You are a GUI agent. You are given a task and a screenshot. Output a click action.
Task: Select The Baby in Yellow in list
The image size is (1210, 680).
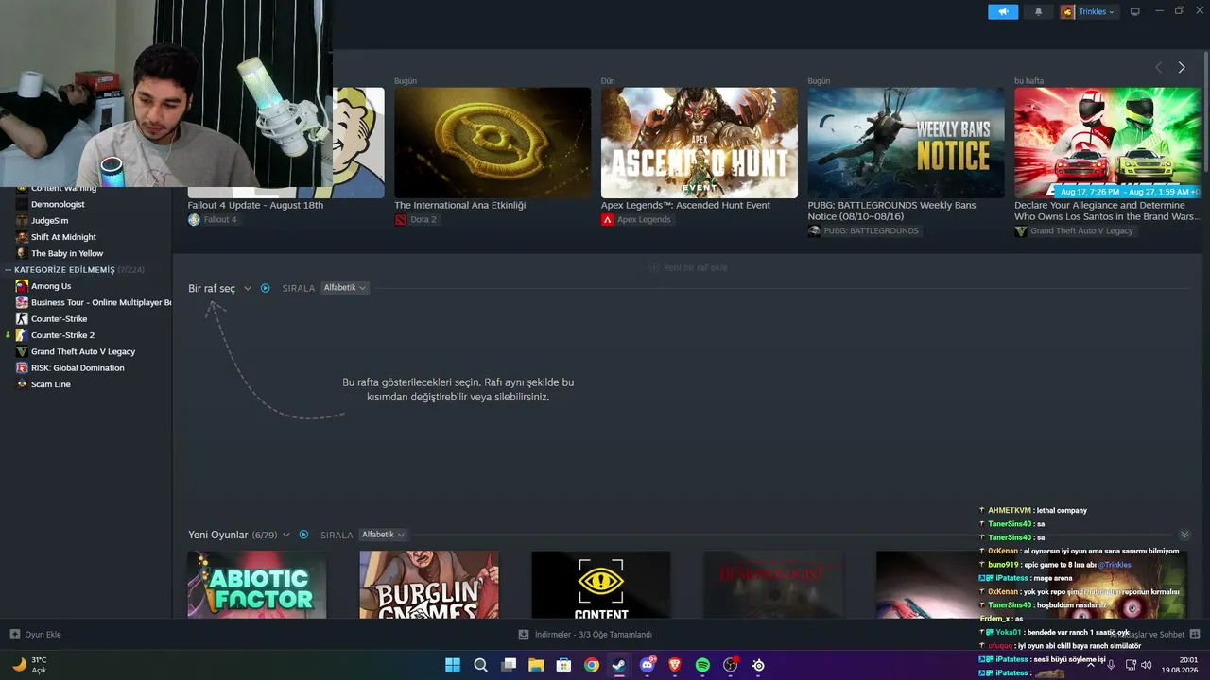click(x=67, y=253)
